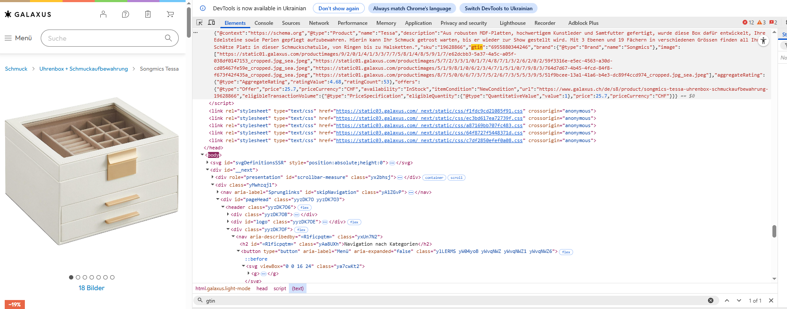Viewport: 787px width, 309px height.
Task: Click the scroll badge
Action: 457,178
